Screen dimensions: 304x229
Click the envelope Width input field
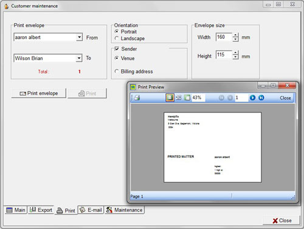pos(224,37)
